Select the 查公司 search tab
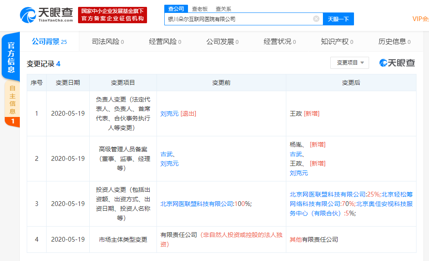 coord(175,8)
